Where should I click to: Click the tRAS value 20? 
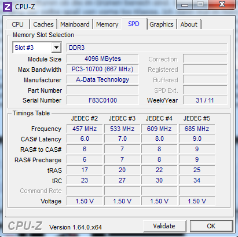click(122, 170)
